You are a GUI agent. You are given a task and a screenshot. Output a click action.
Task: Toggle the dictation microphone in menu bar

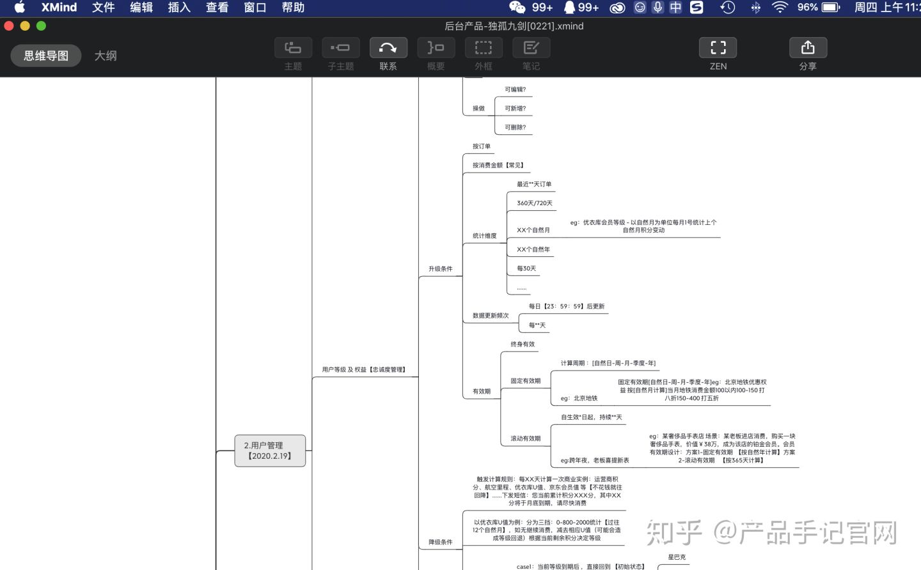(657, 8)
